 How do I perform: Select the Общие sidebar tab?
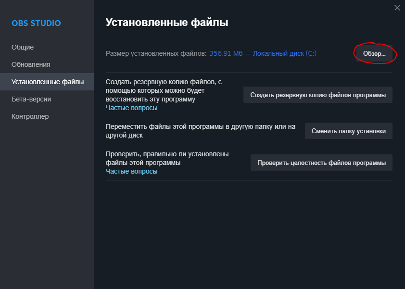(x=22, y=47)
